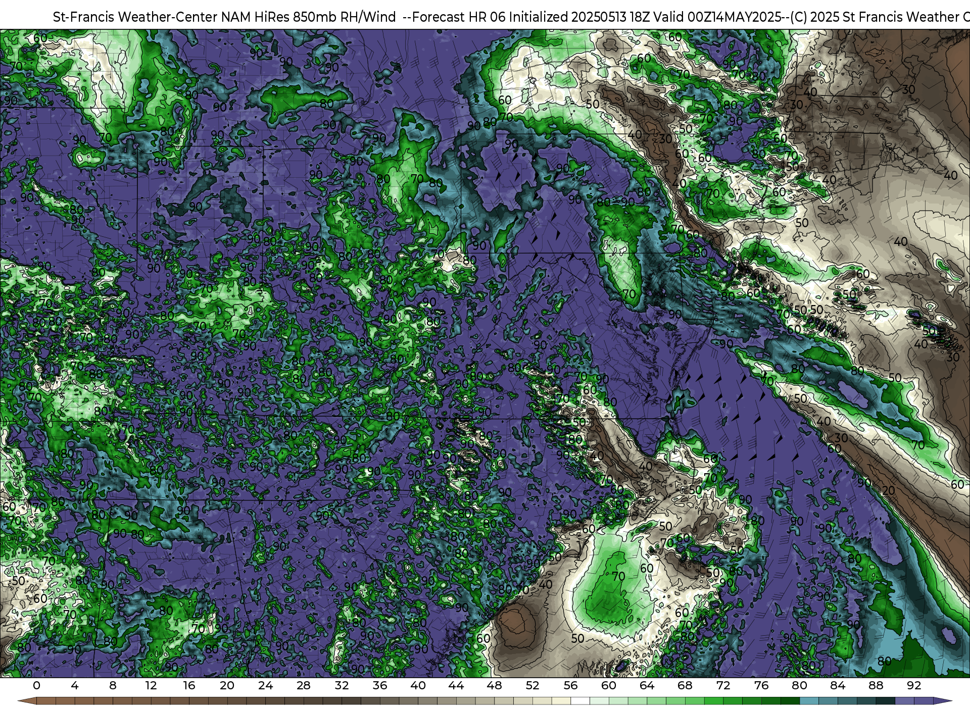
Task: Click "Initialized 20250513 18Z" in title
Action: [x=579, y=17]
